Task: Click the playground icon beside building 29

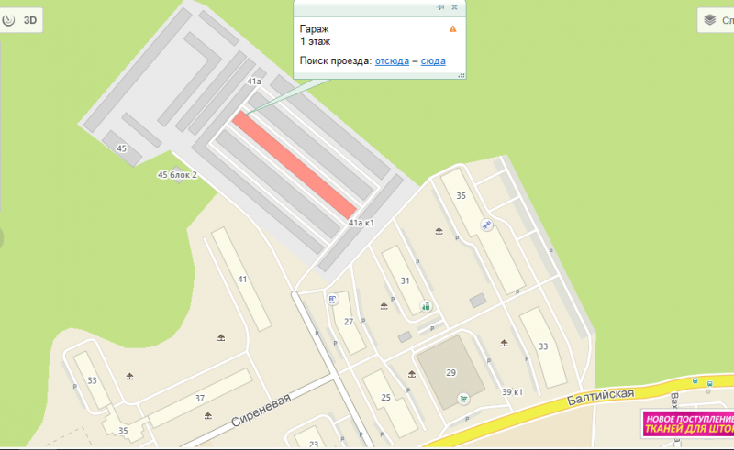Action: pyautogui.click(x=412, y=374)
